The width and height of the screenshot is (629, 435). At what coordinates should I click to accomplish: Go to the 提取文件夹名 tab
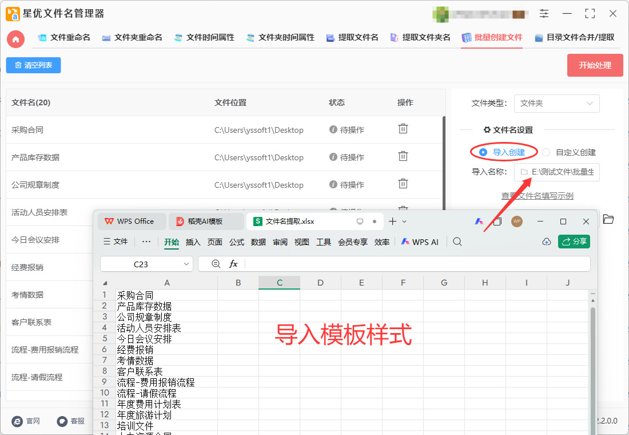(x=420, y=37)
